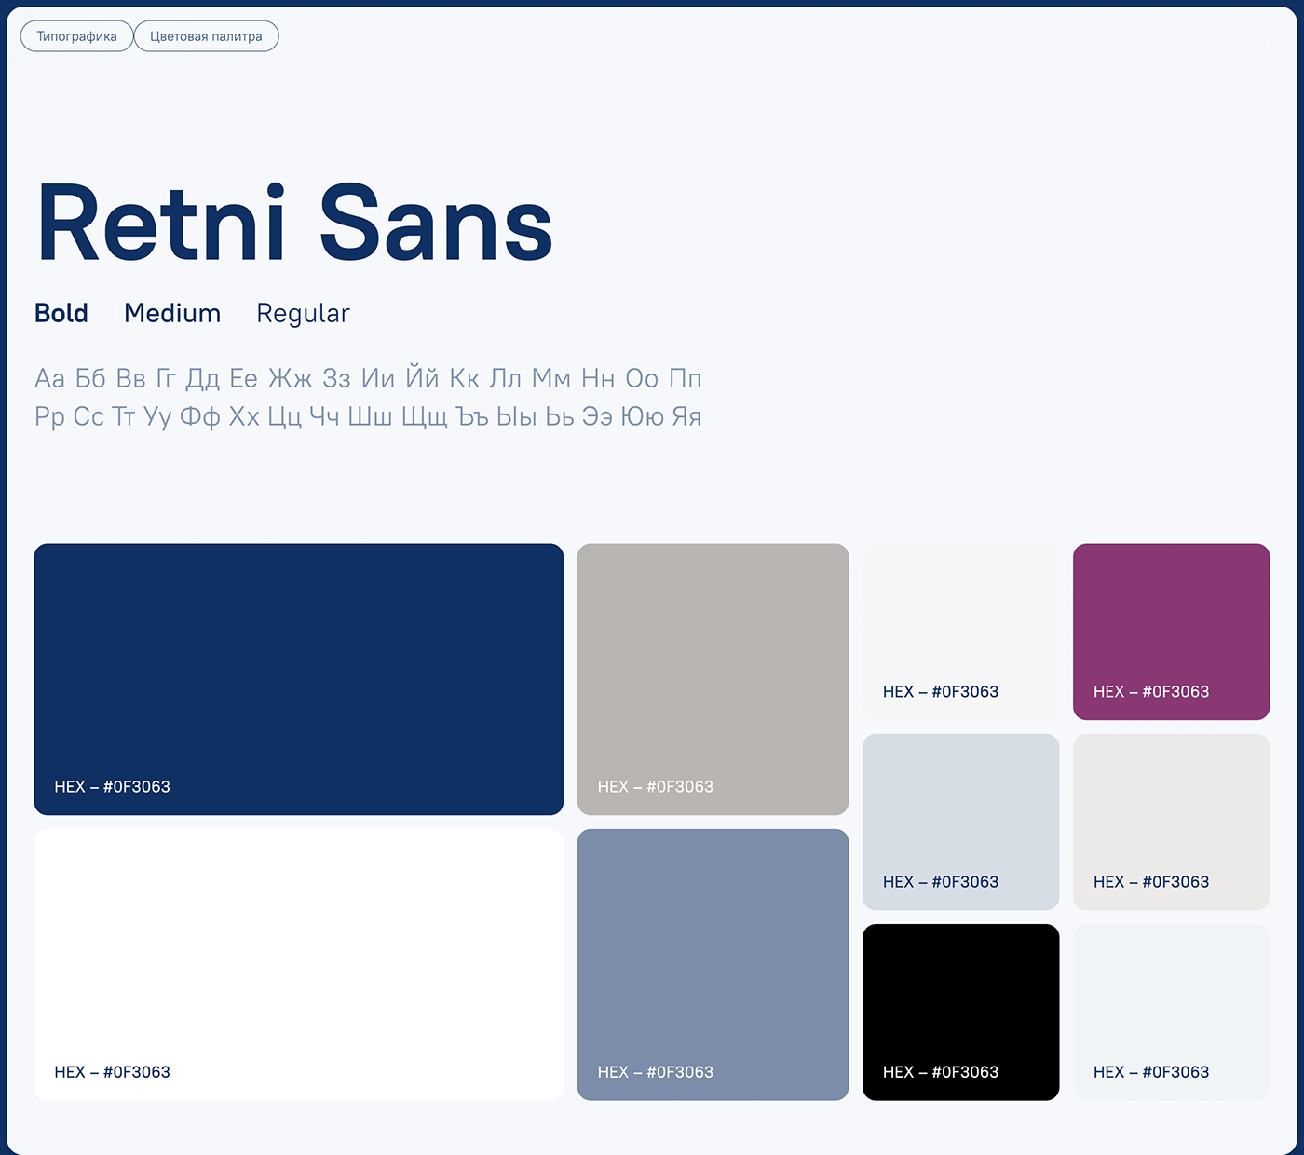
Task: Open the Типографика pill tab
Action: [77, 36]
